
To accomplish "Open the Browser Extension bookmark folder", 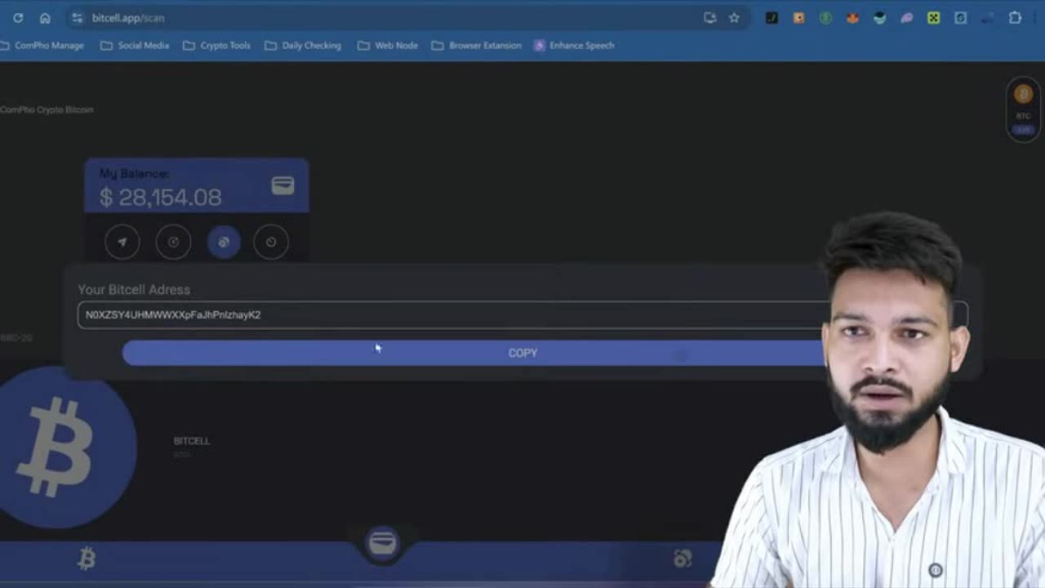I will click(477, 46).
